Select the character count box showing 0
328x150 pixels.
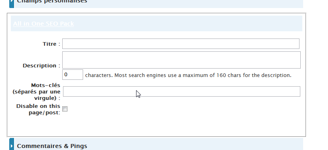(73, 75)
